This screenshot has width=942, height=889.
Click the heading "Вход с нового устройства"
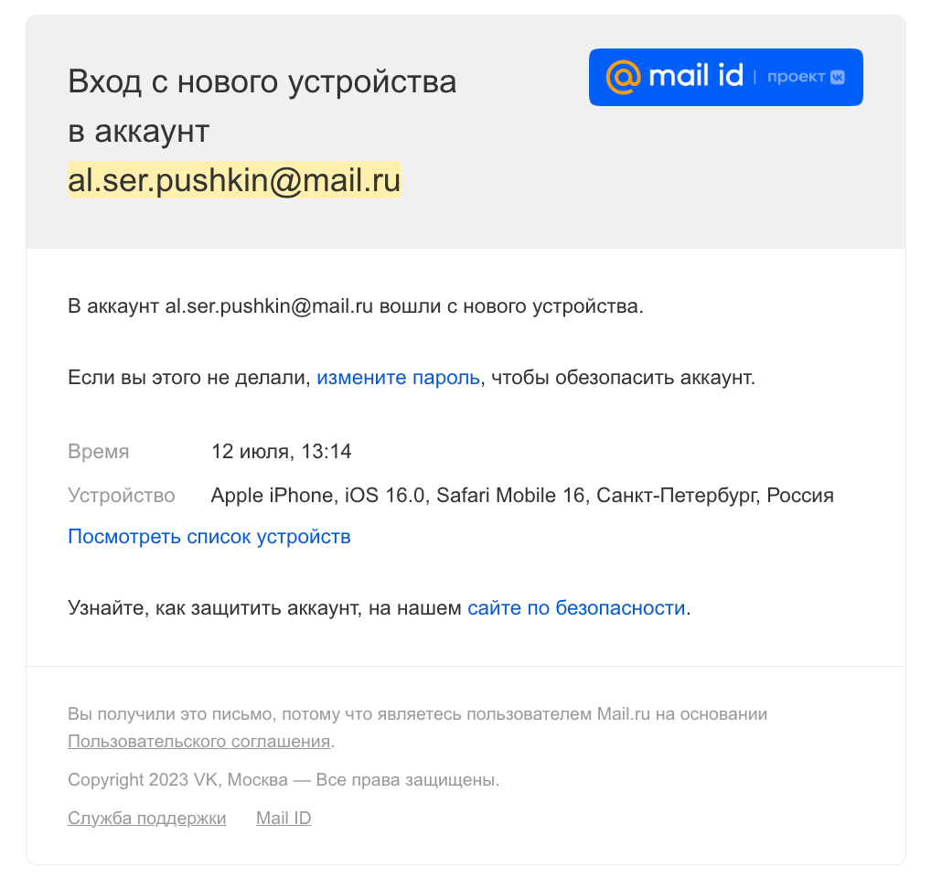pos(262,81)
